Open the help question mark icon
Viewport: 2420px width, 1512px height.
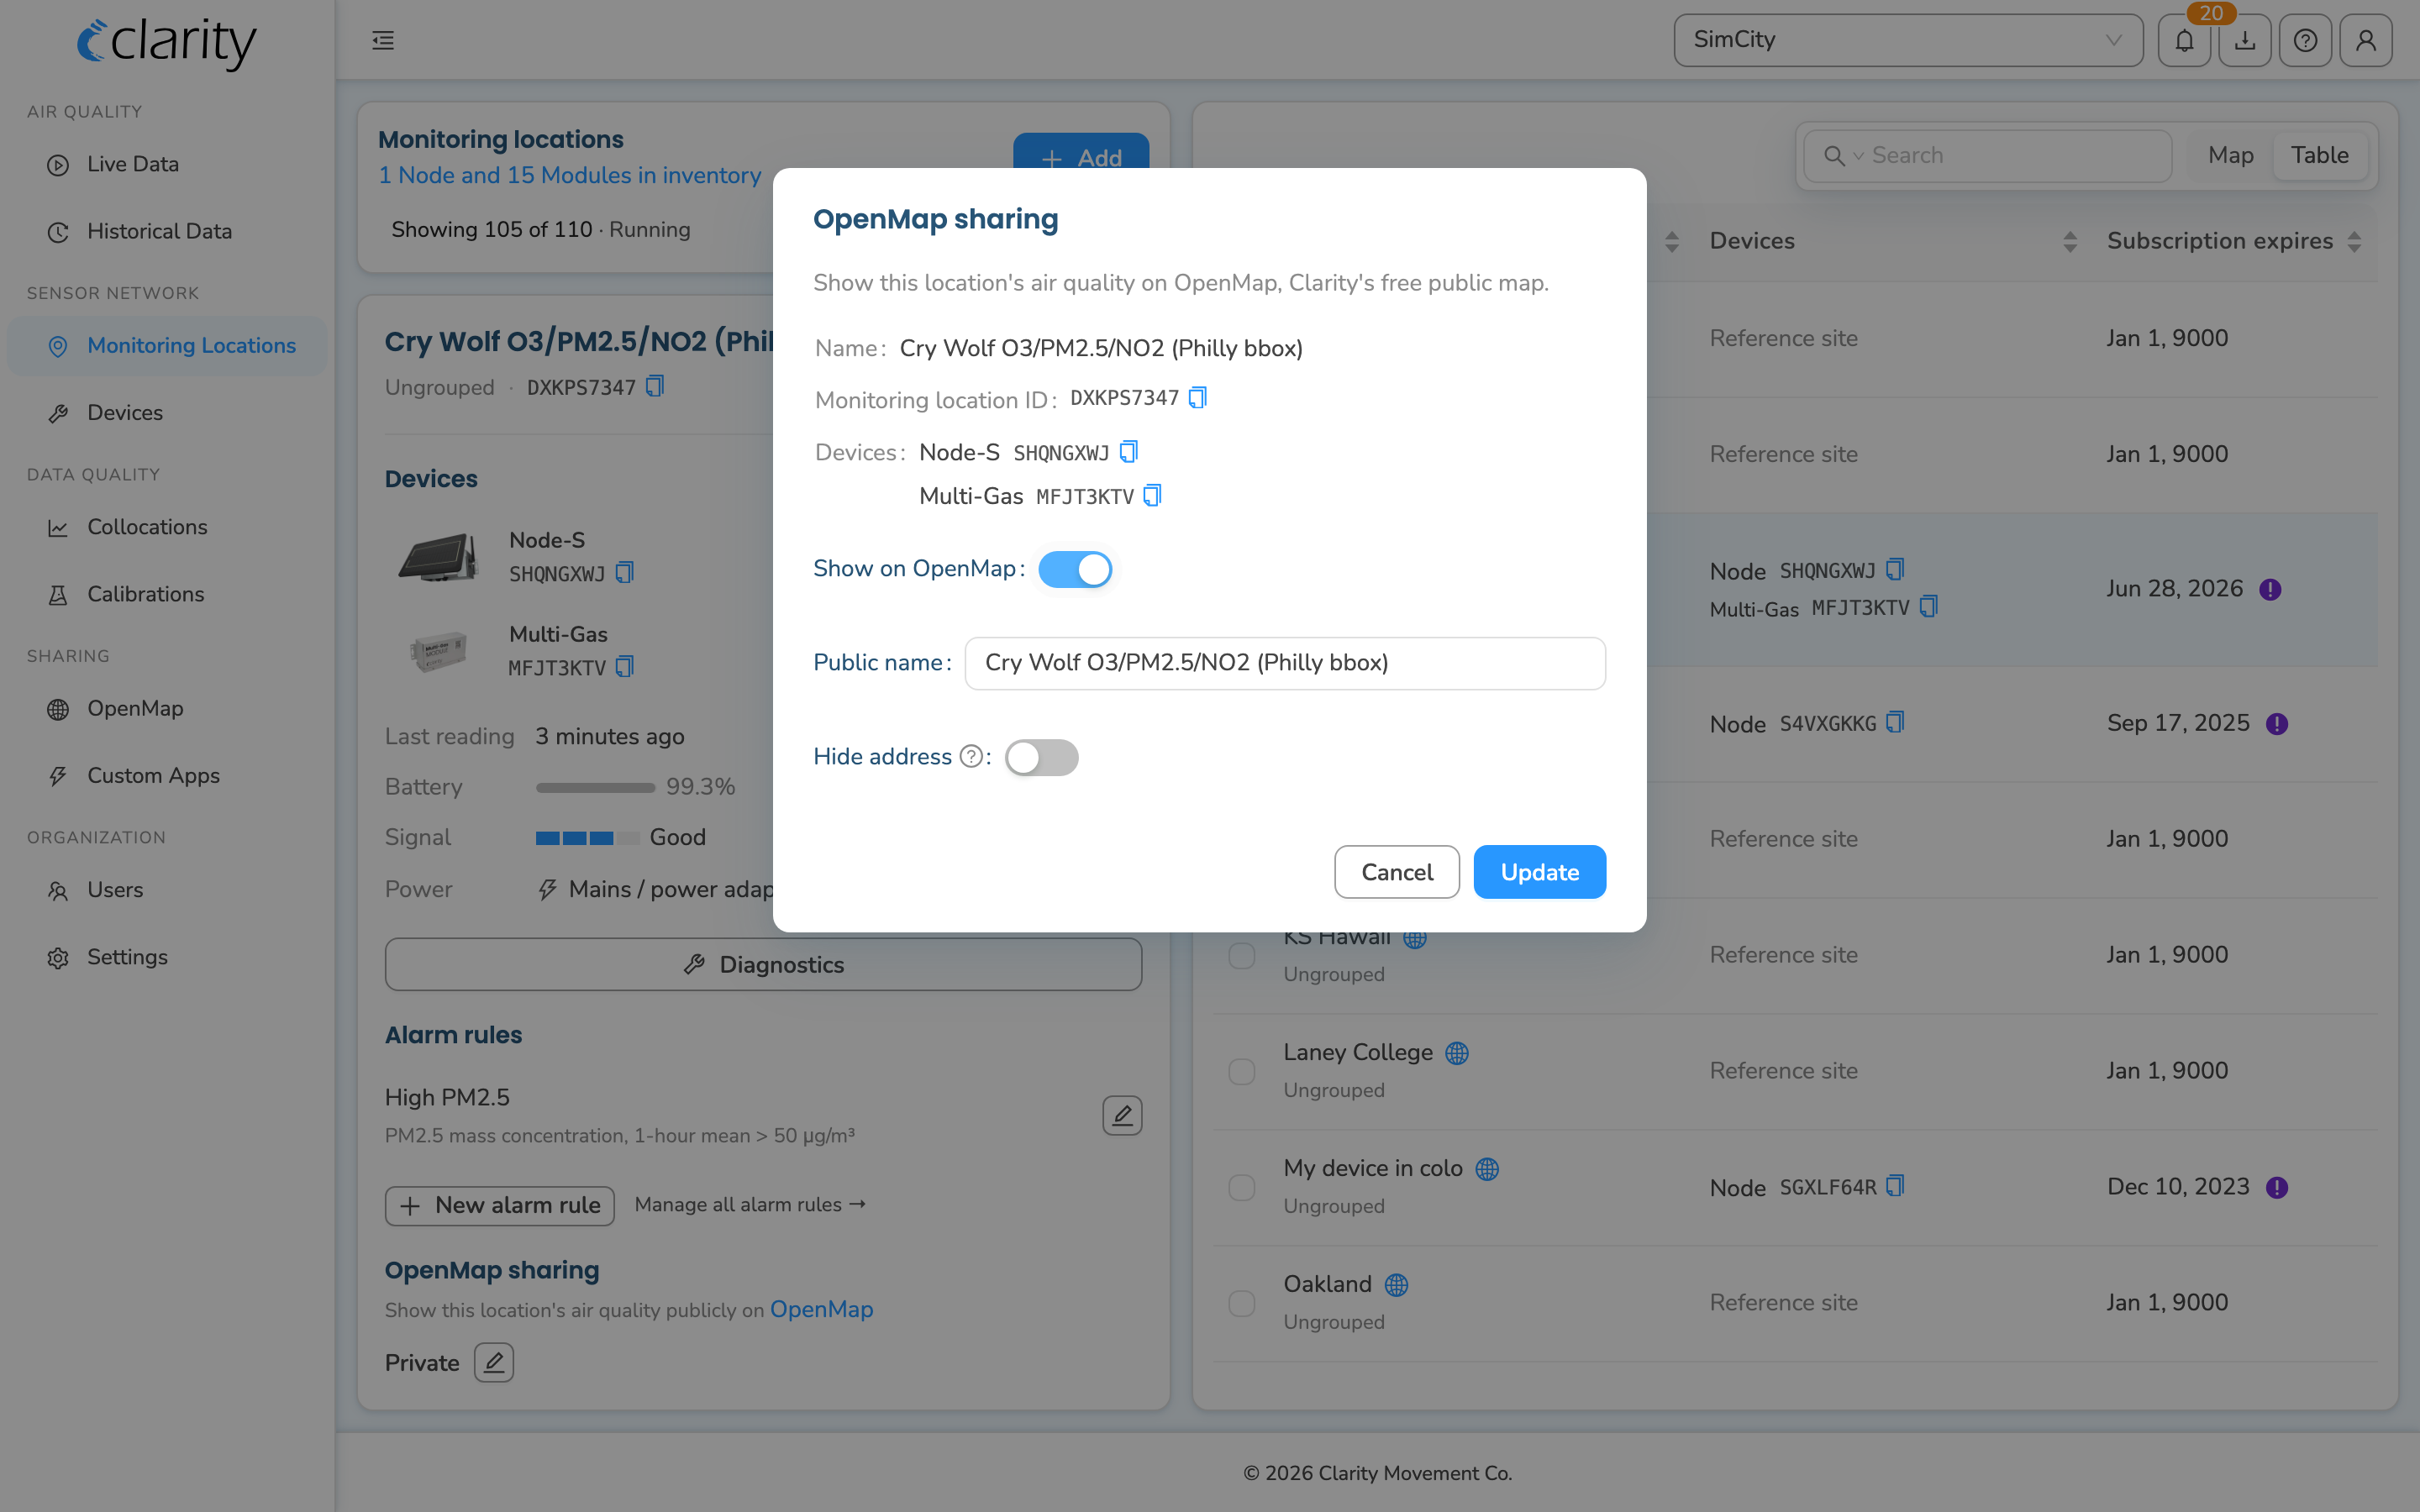(x=2305, y=40)
